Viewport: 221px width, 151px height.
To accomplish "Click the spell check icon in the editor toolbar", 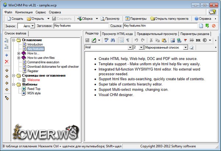I will [x=106, y=40].
